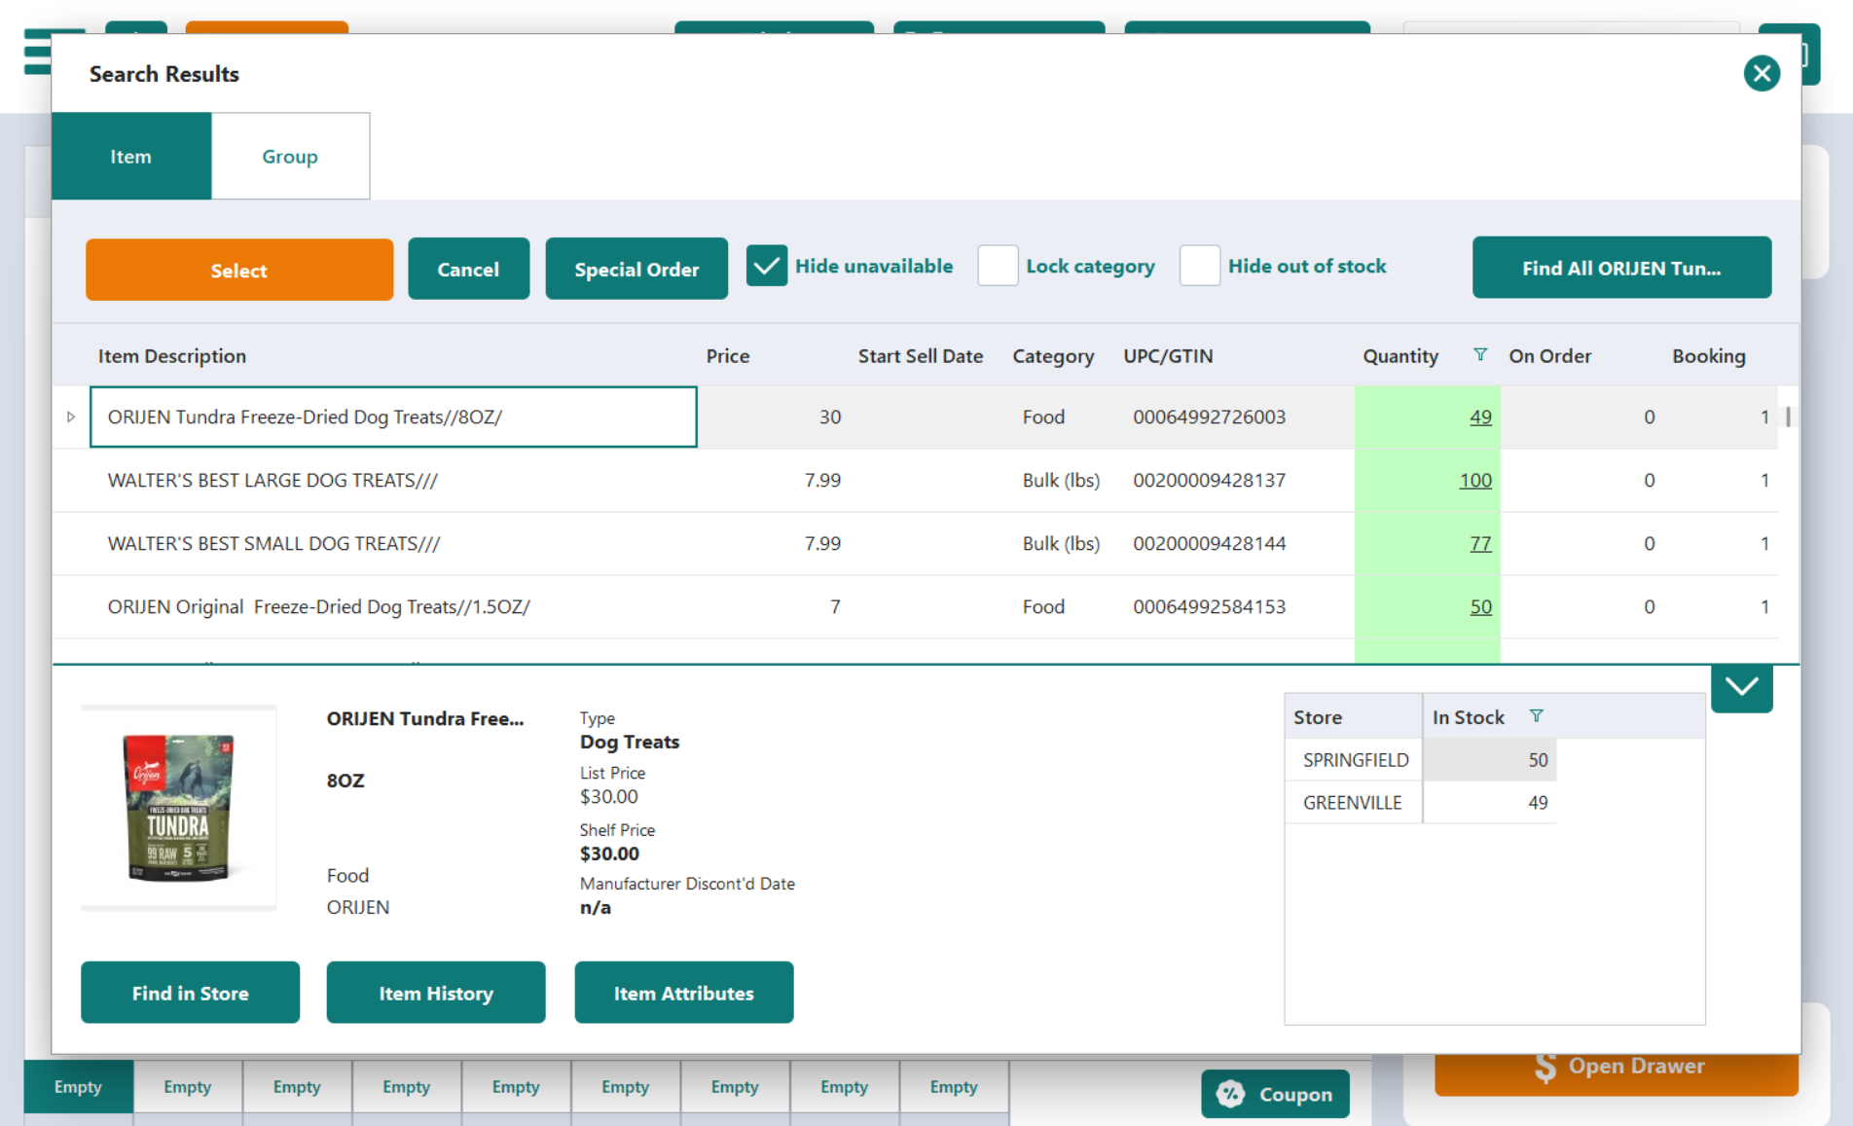Open Item Attributes
This screenshot has width=1853, height=1126.
click(684, 993)
